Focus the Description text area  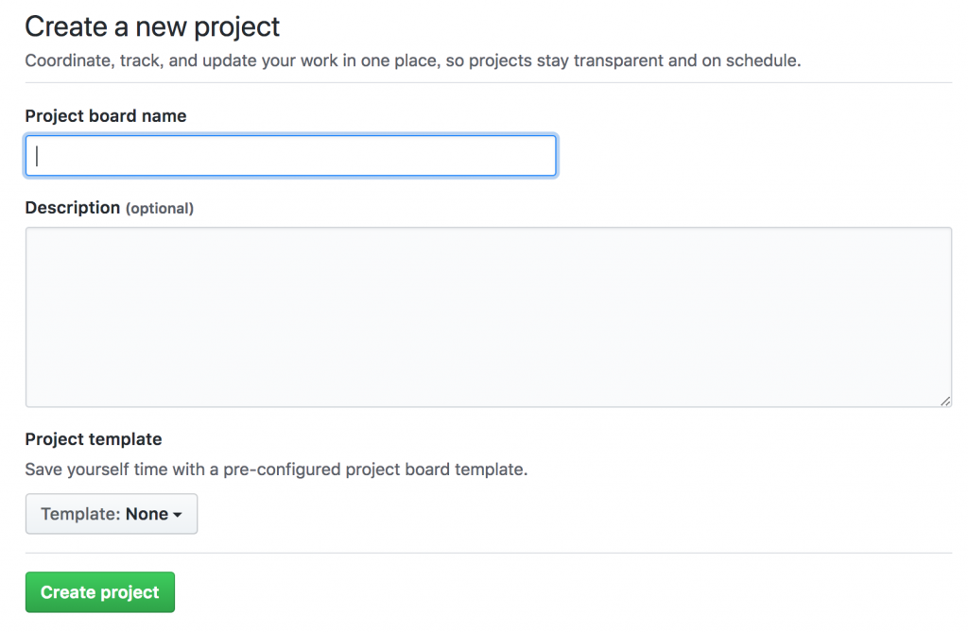[488, 316]
